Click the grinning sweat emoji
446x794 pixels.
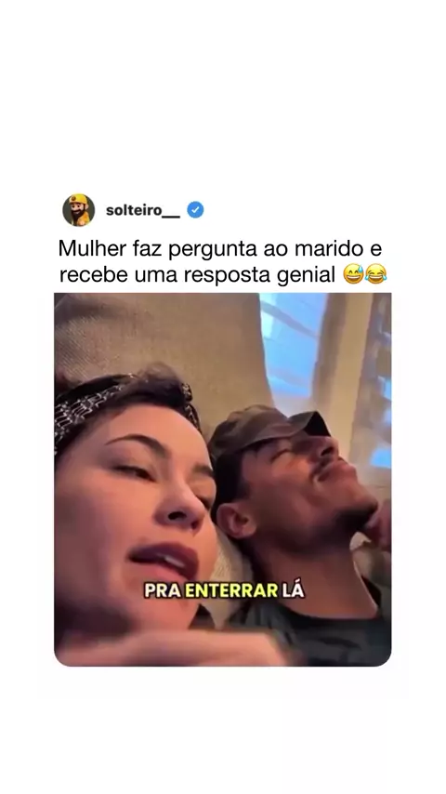coord(353,274)
